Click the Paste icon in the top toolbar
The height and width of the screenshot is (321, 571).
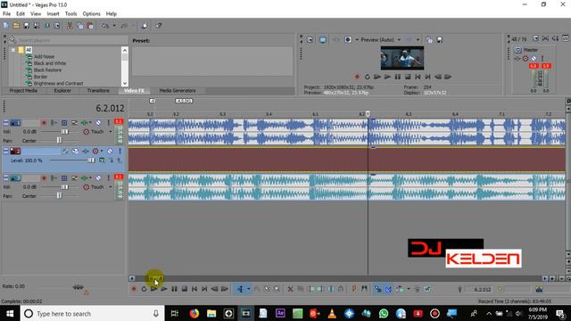coord(90,26)
